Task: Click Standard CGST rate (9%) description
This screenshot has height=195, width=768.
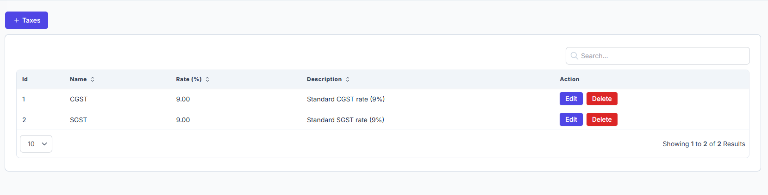Action: [346, 99]
